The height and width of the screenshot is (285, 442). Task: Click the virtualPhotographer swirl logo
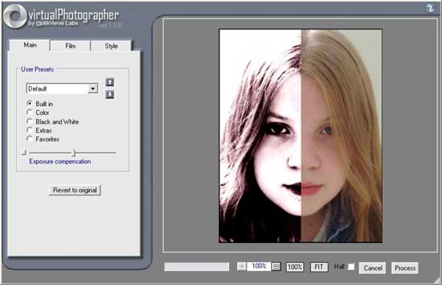coord(15,16)
